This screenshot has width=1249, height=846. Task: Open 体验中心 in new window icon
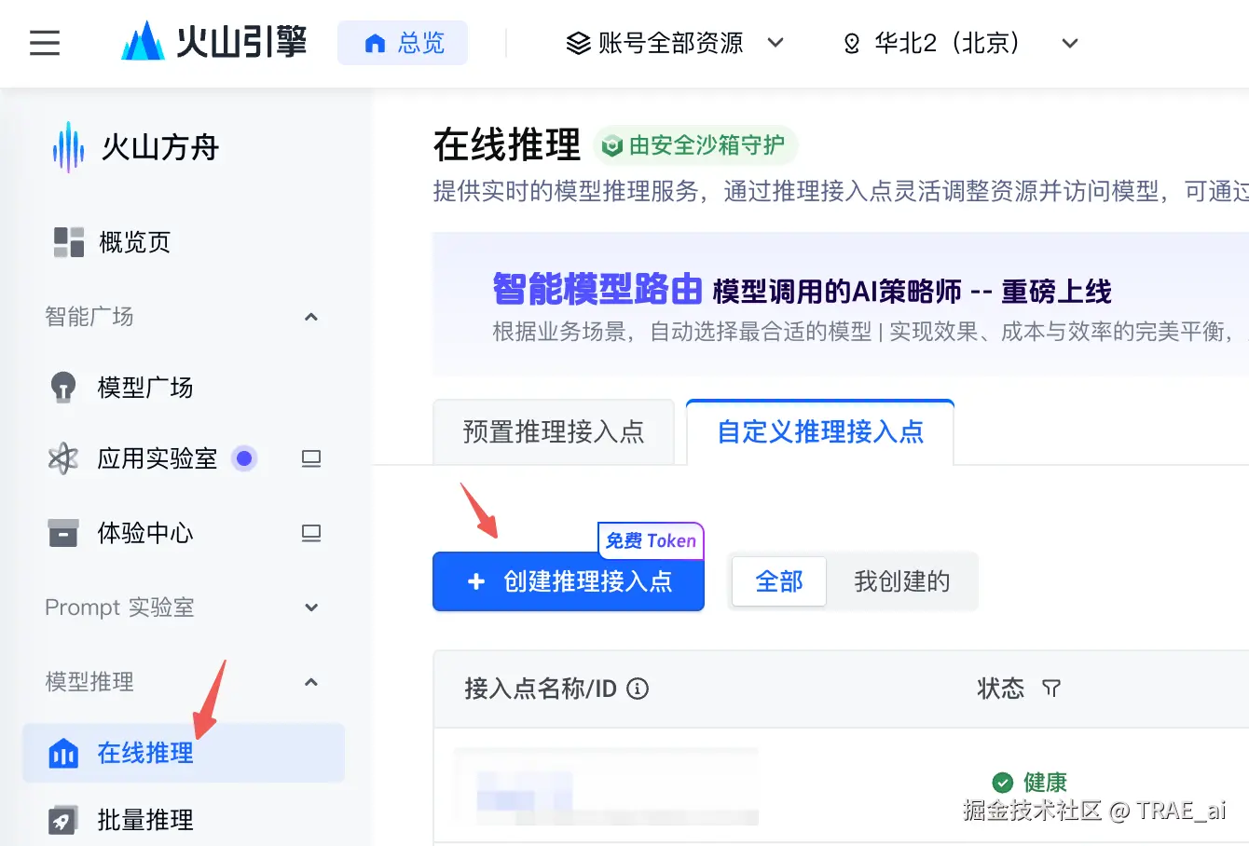311,533
